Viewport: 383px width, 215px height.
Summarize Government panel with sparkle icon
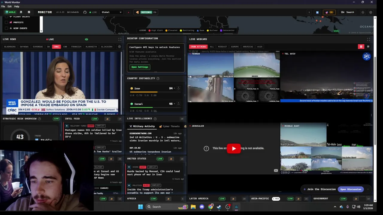[356, 199]
